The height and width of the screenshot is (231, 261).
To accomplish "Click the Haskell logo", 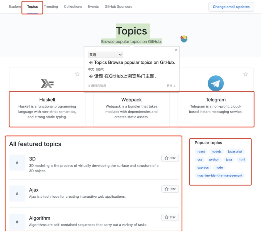I will [x=47, y=83].
